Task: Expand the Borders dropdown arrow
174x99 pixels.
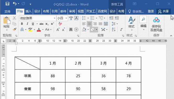Action: pos(97,29)
